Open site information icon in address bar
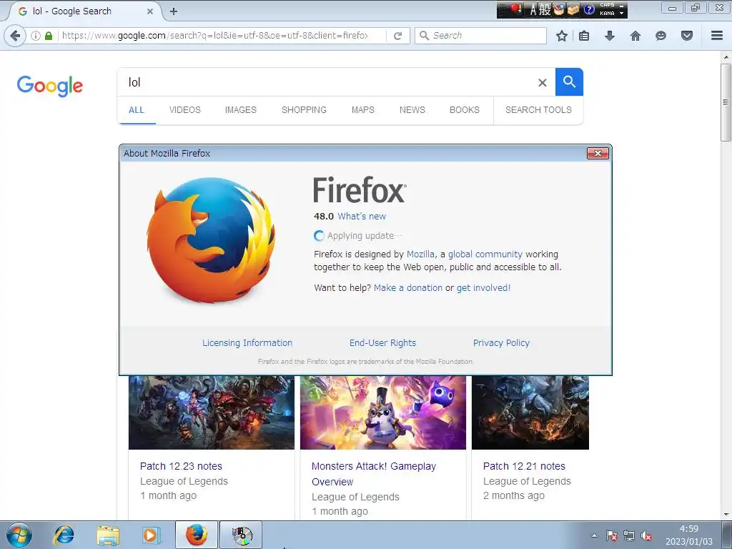Screen dimensions: 732x549 coord(36,36)
